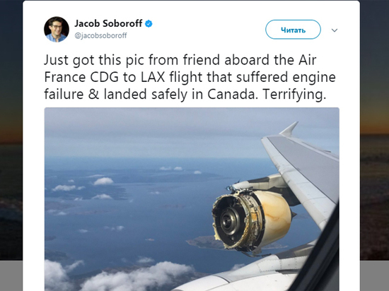Click the winglet tip in the photo
389x291 pixels.
(289, 129)
